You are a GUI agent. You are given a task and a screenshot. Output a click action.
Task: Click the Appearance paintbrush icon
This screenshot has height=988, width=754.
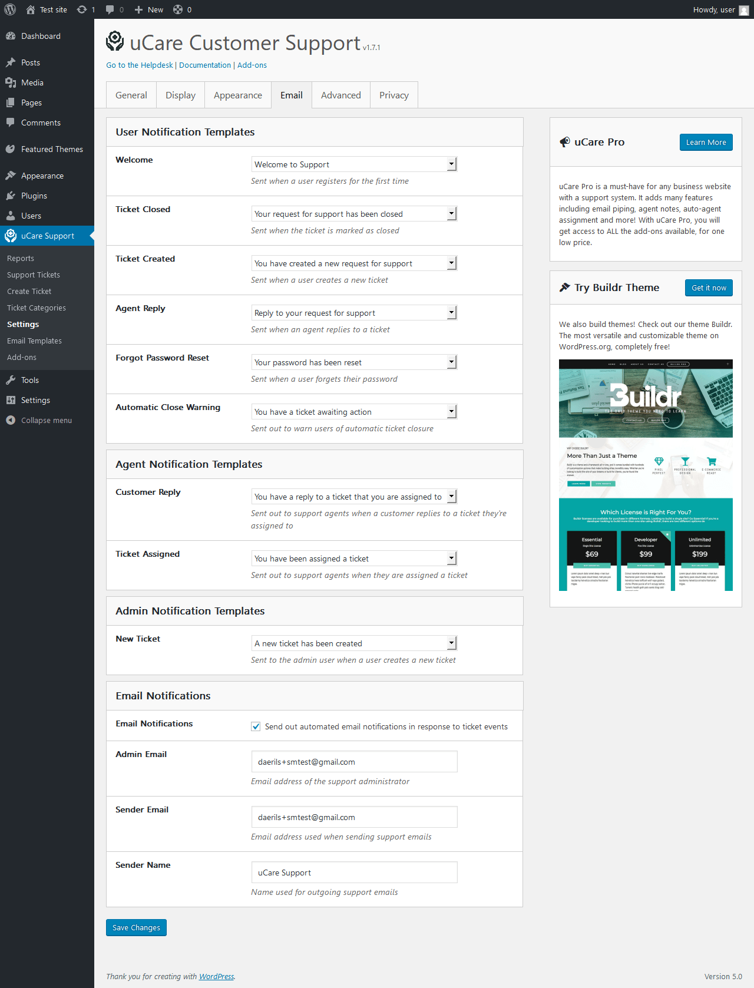pyautogui.click(x=11, y=176)
